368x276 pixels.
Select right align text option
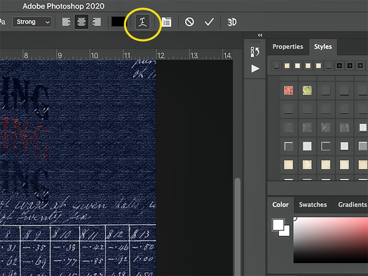(x=97, y=22)
